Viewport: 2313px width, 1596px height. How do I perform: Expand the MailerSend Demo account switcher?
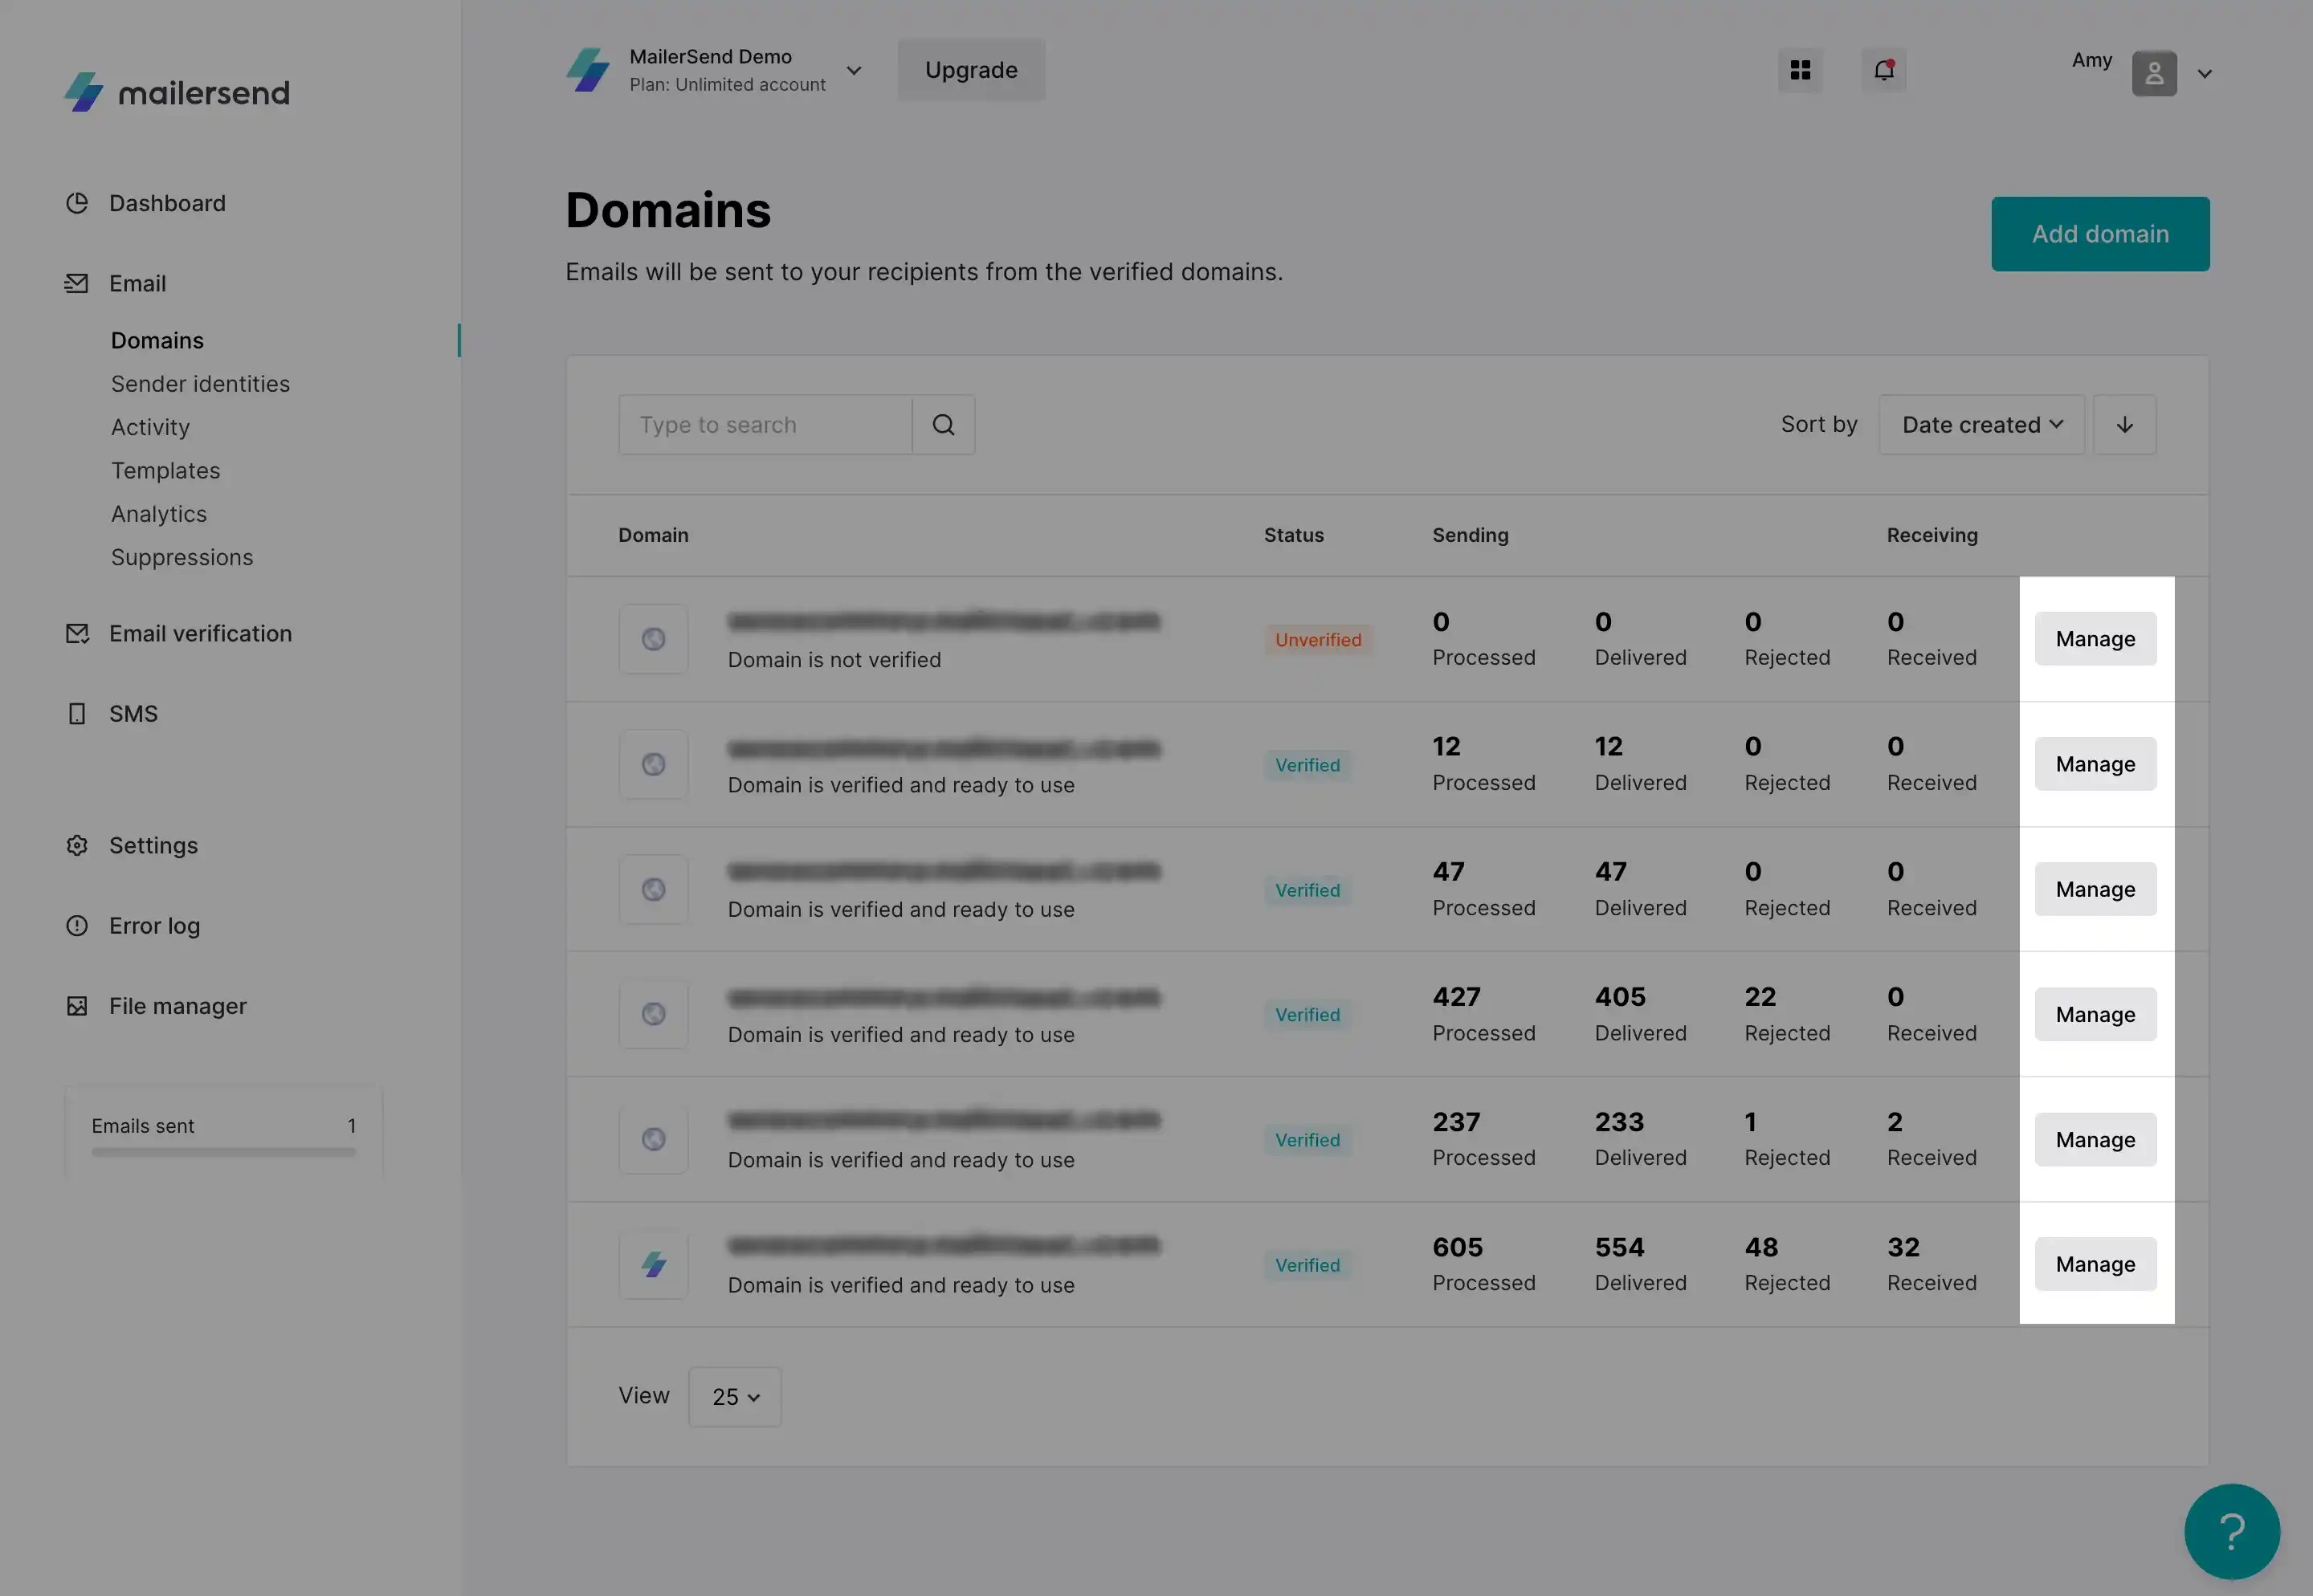click(x=854, y=70)
